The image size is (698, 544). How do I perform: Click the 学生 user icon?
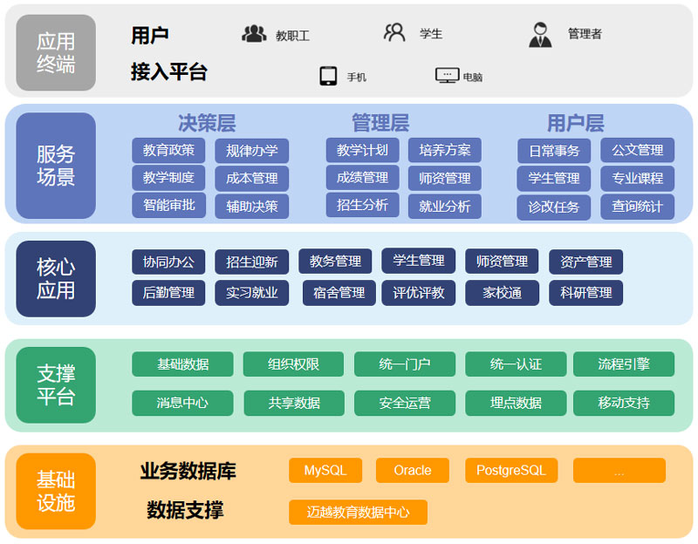pos(394,32)
